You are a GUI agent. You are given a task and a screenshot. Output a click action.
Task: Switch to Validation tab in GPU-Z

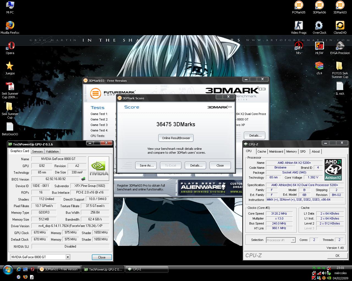point(52,151)
